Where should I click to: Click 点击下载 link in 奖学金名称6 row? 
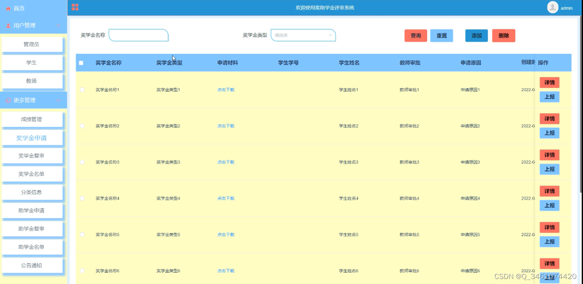[226, 271]
